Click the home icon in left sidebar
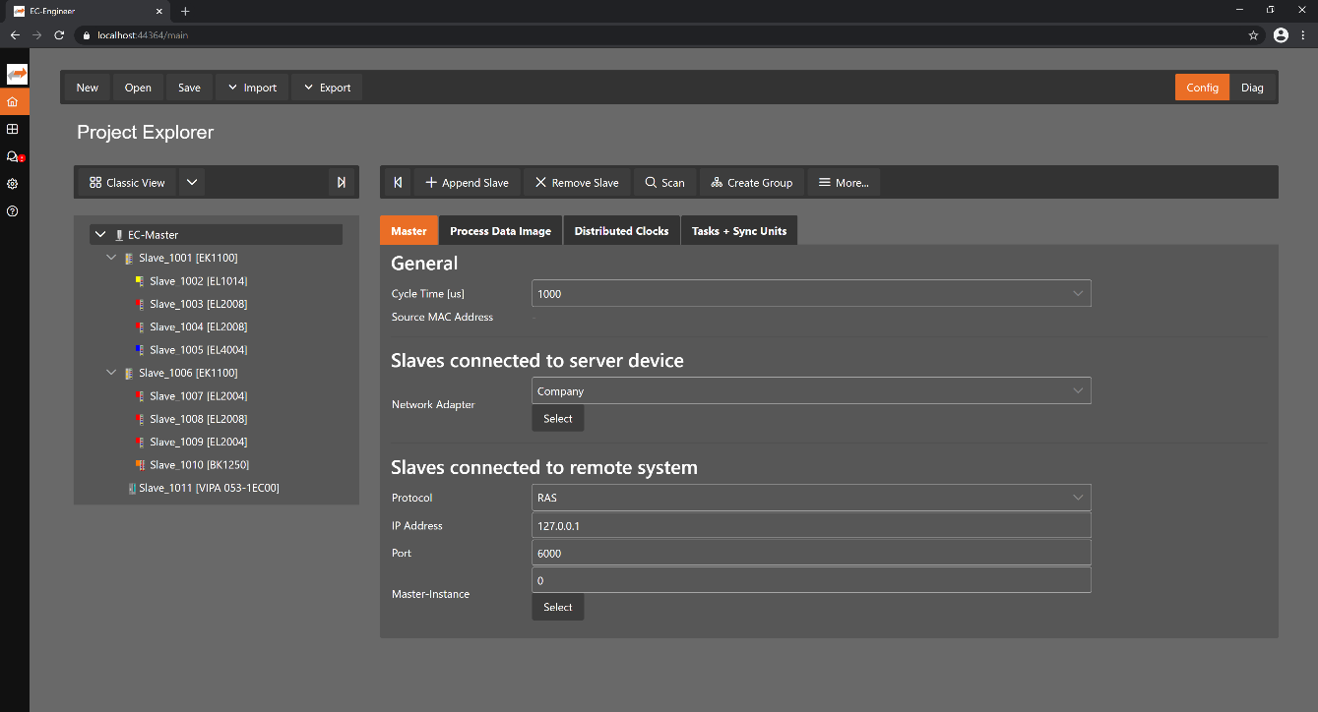This screenshot has height=712, width=1318. (x=13, y=101)
